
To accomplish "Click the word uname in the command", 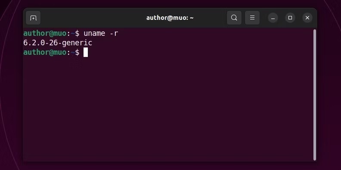I will (x=94, y=33).
